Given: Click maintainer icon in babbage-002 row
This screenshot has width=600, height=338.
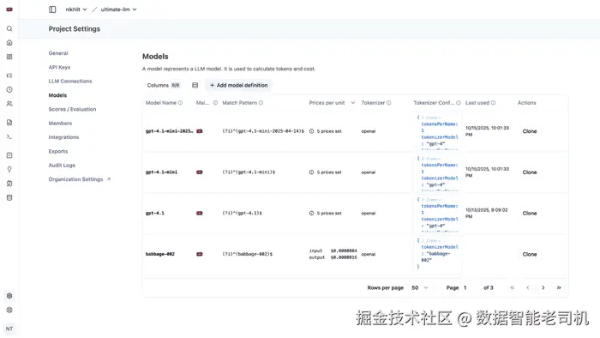Looking at the screenshot, I should (x=200, y=254).
